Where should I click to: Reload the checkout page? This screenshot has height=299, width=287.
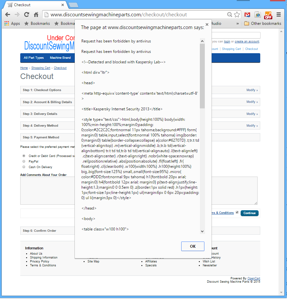26,14
